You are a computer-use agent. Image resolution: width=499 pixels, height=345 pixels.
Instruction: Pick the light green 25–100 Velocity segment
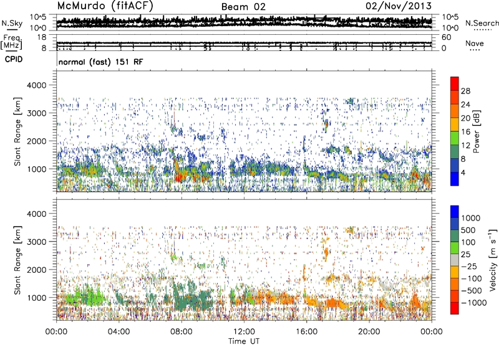[455, 248]
